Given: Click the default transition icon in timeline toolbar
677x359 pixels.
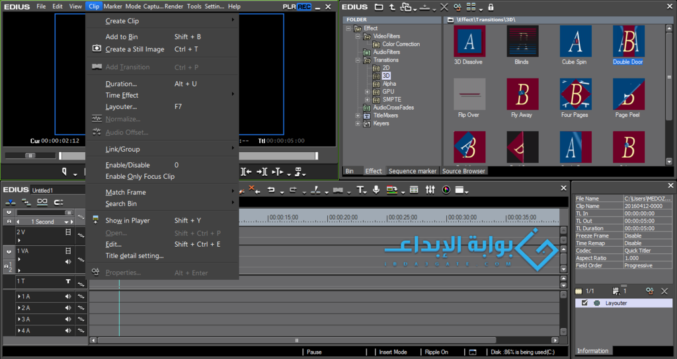Looking at the screenshot, I should 338,189.
